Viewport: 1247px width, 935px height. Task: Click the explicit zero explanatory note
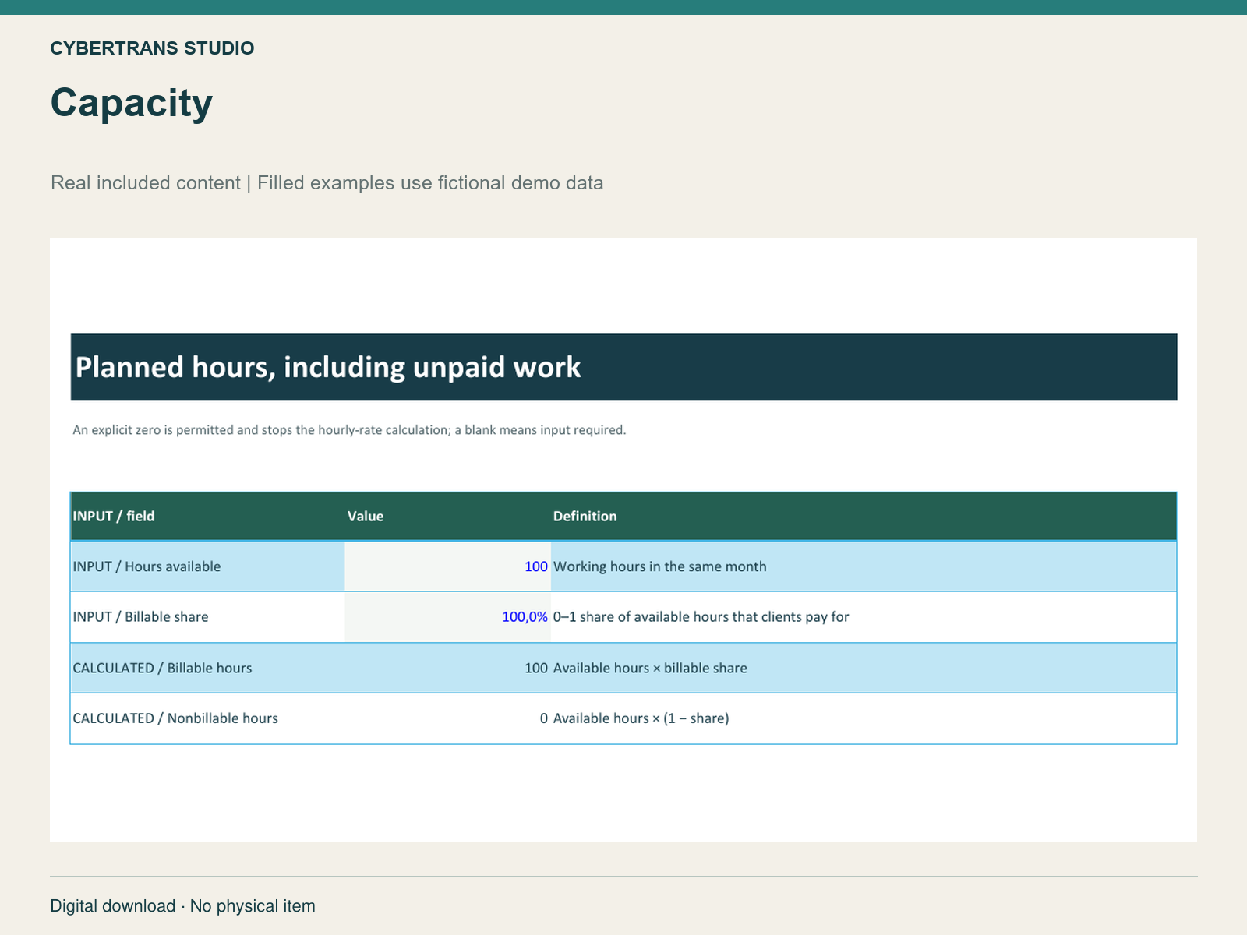click(349, 430)
